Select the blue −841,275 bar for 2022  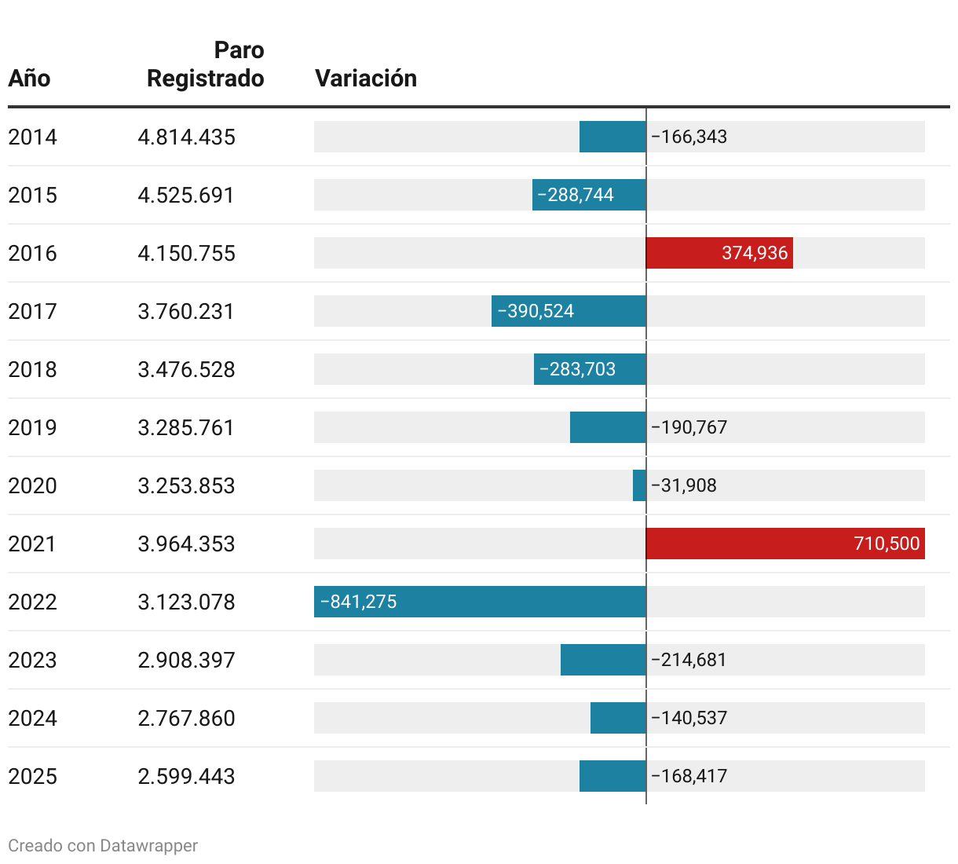pyautogui.click(x=480, y=602)
